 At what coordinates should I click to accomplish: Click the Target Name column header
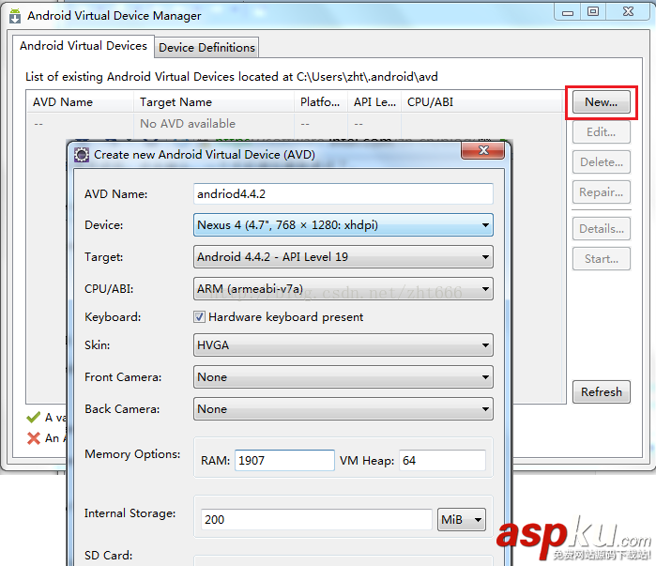pos(214,102)
